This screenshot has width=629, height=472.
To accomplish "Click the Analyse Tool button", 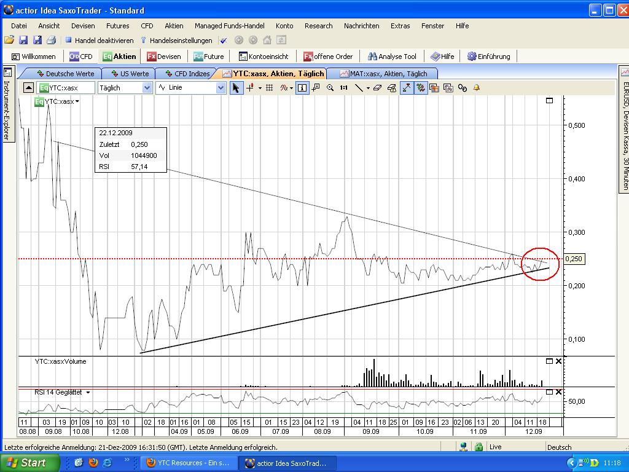I will (392, 57).
